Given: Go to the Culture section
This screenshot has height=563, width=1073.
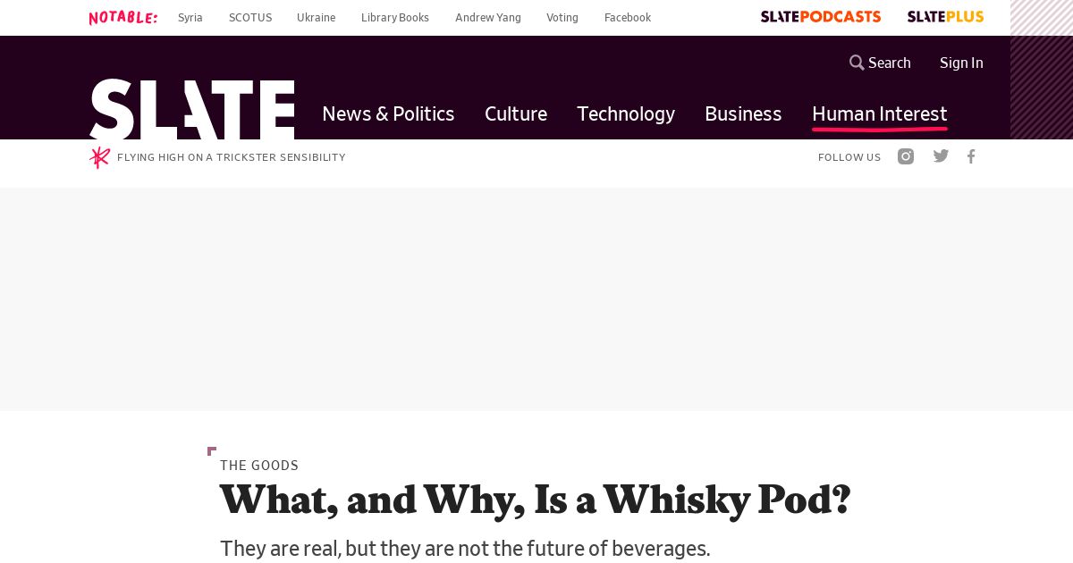Looking at the screenshot, I should click(516, 113).
